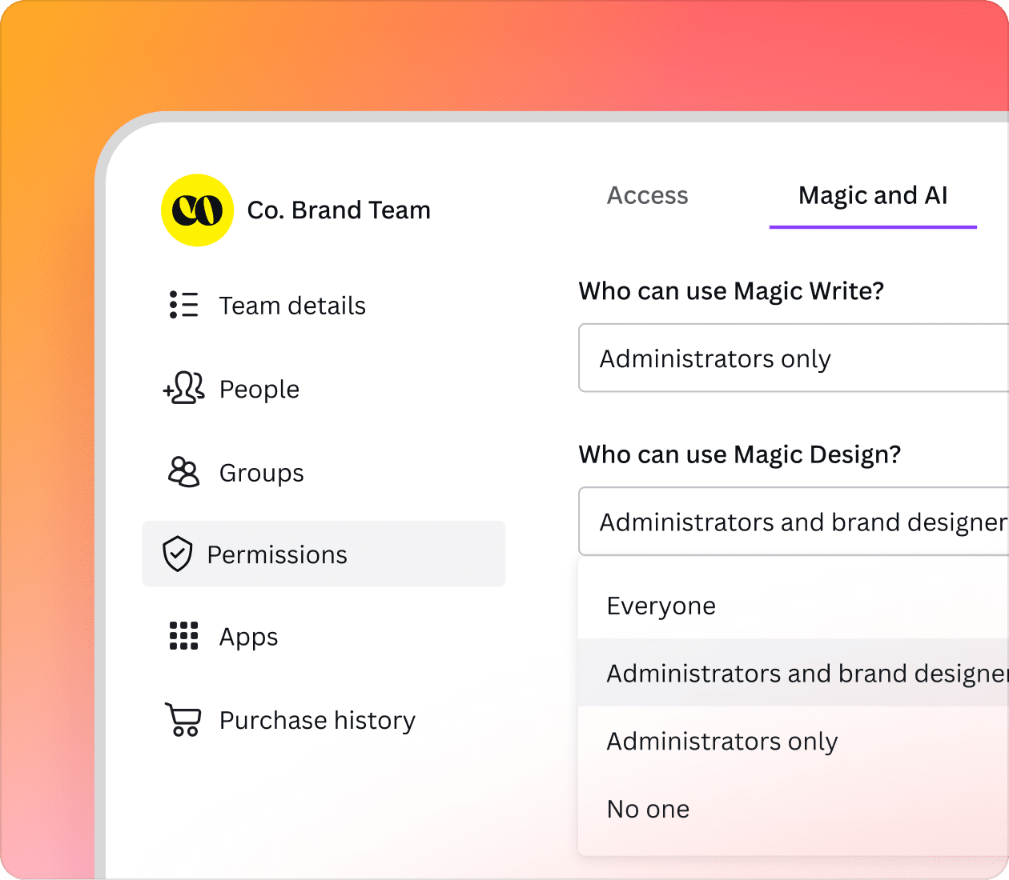Click the Apps grid icon
The image size is (1009, 880).
point(183,636)
